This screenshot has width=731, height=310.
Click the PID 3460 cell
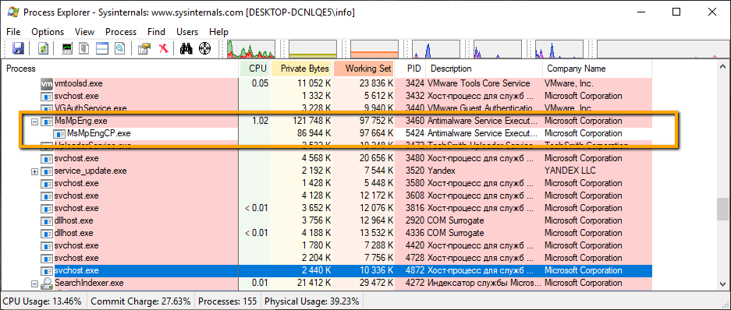415,121
